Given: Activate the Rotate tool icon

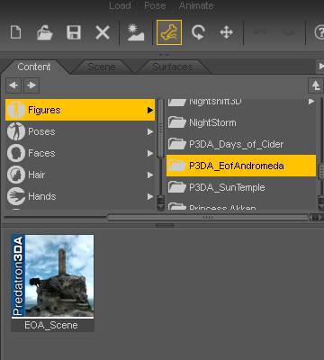Looking at the screenshot, I should coord(198,32).
